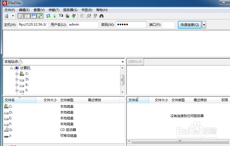Open the 查看(V) menu
The height and width of the screenshot is (146, 230).
click(x=39, y=10)
